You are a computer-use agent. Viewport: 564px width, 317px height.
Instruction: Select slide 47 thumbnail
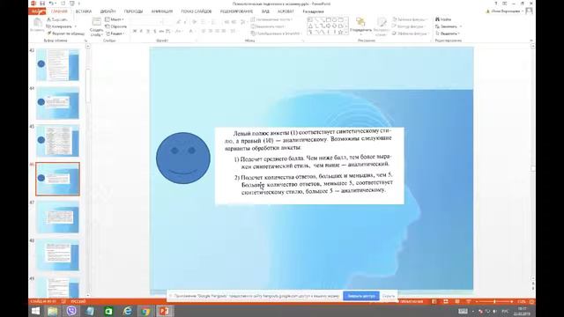(57, 217)
